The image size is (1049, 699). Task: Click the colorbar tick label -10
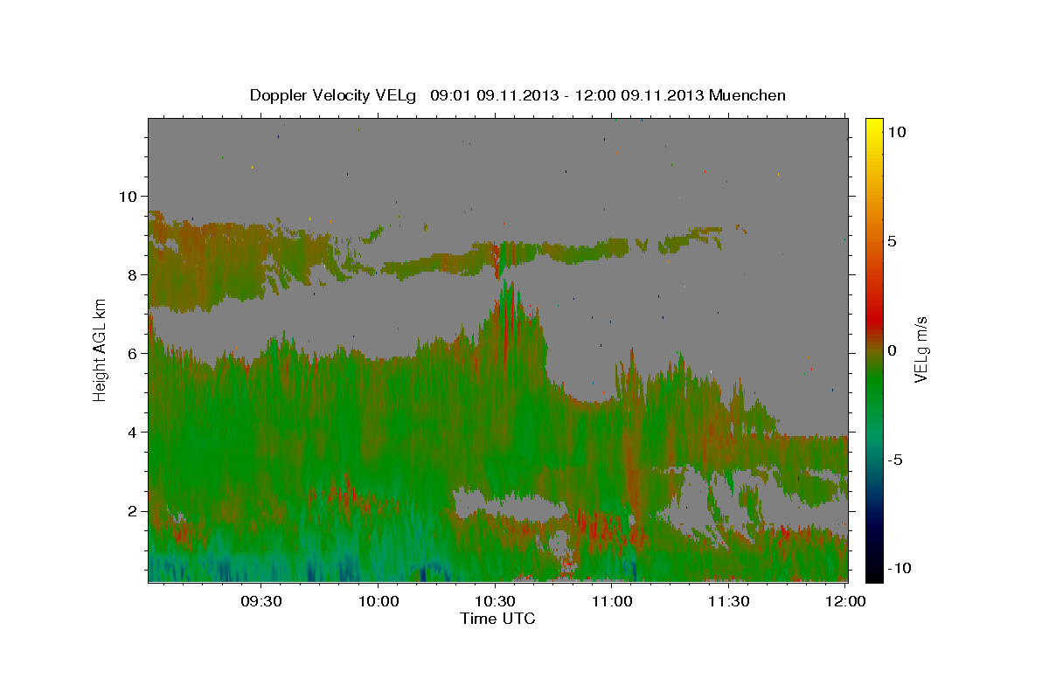pos(899,568)
